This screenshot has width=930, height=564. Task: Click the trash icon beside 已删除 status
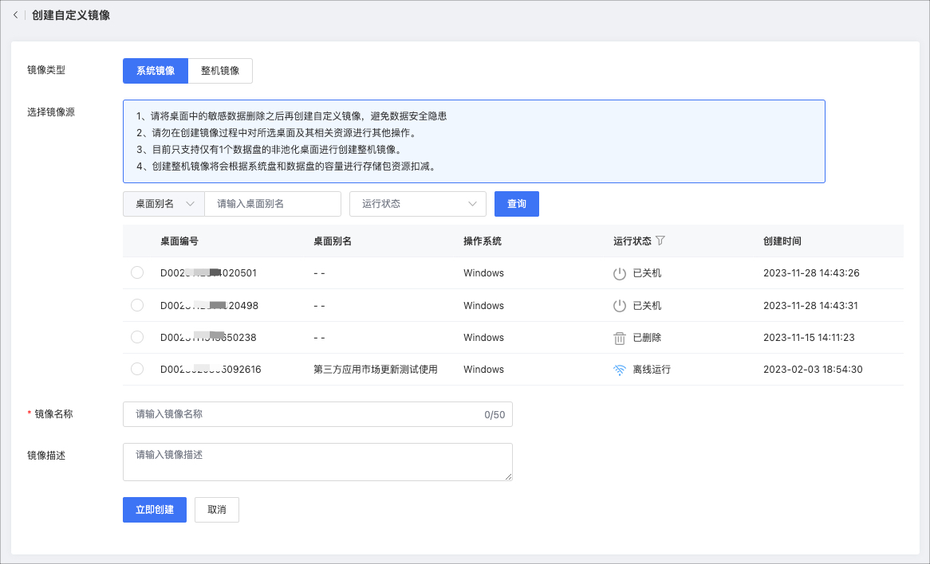tap(621, 337)
